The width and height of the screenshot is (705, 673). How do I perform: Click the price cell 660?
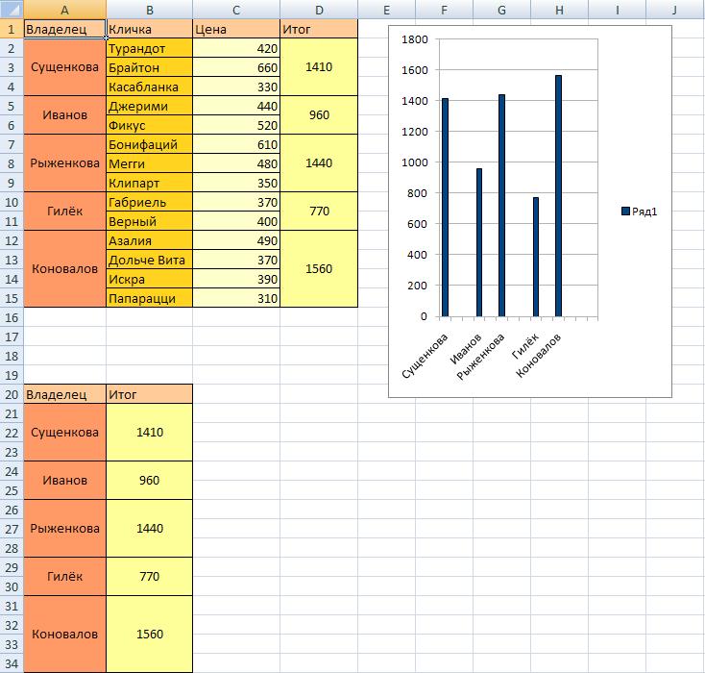pyautogui.click(x=236, y=67)
